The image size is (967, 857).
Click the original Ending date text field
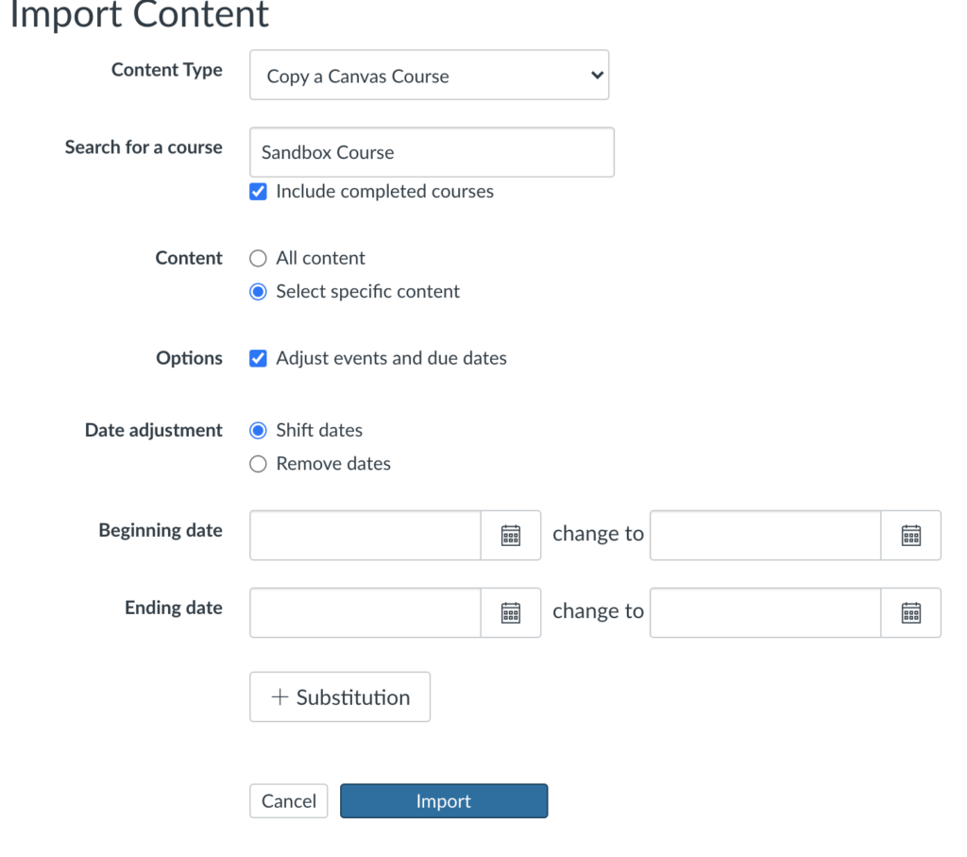coord(365,613)
